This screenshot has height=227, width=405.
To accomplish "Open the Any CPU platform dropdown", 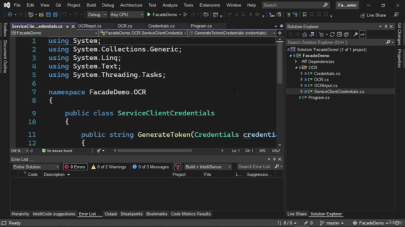I will (x=127, y=15).
